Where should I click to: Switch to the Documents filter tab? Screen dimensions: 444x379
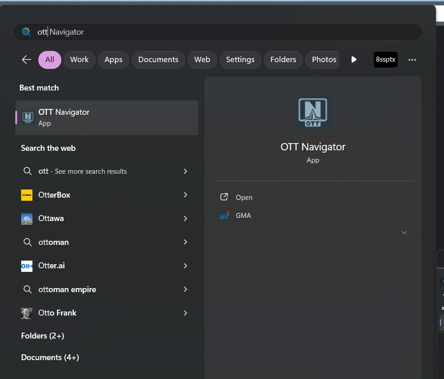coord(158,60)
